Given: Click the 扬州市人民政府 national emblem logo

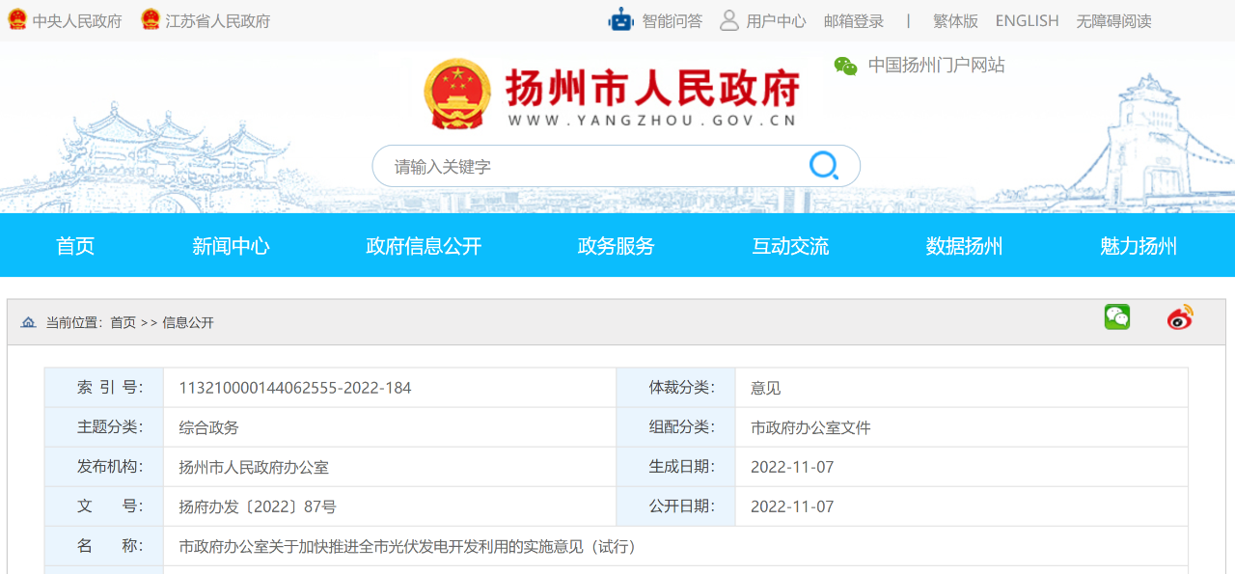Looking at the screenshot, I should (458, 95).
